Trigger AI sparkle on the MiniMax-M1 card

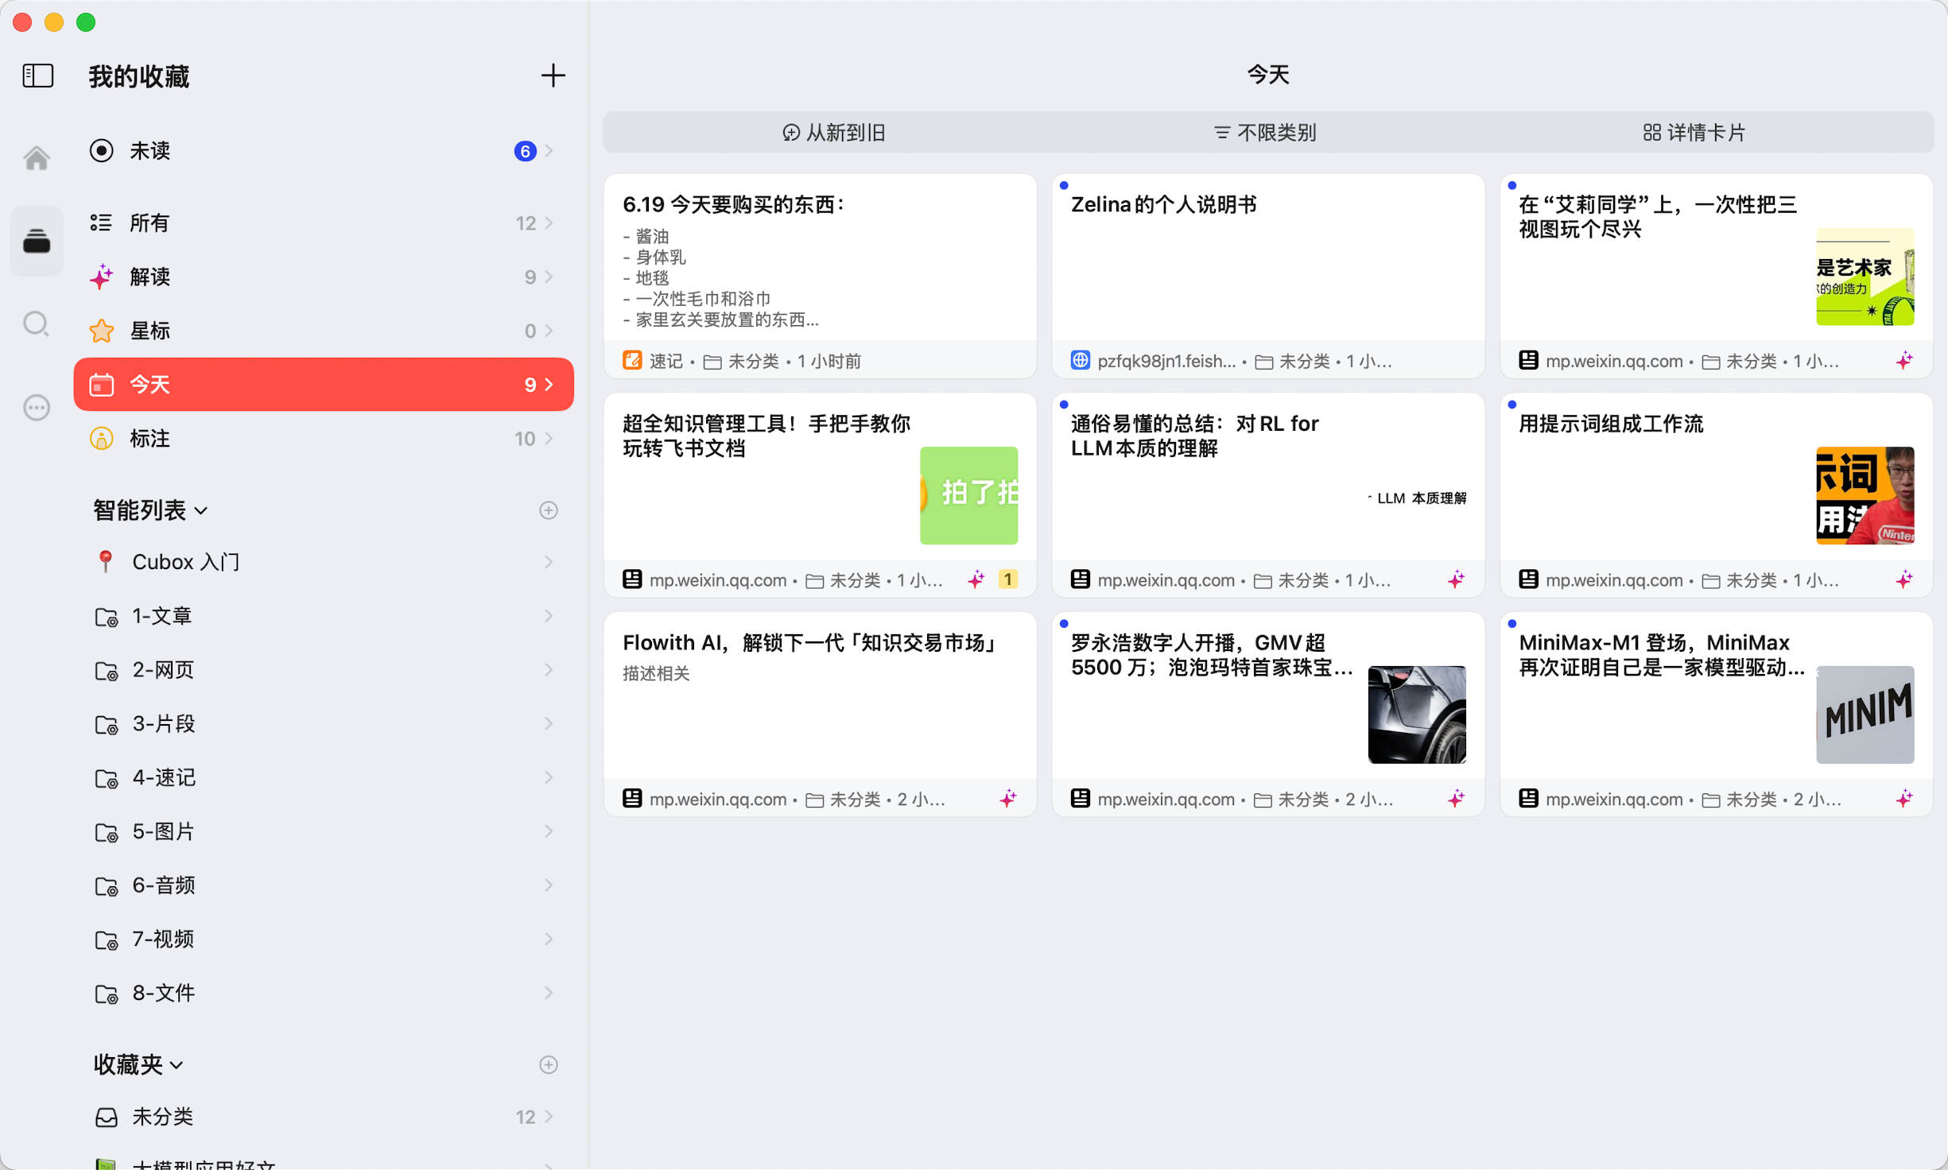click(x=1905, y=799)
